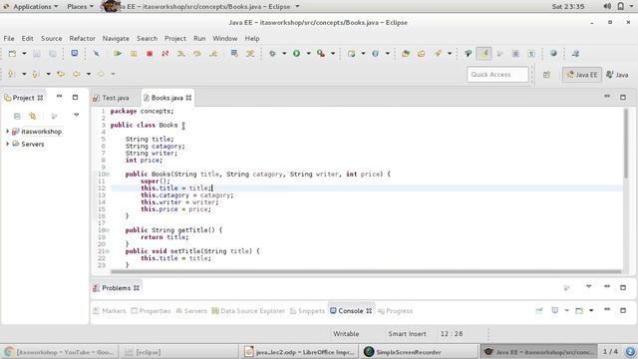Open the Debug configurations dropdown arrow
638x359 pixels.
point(284,53)
